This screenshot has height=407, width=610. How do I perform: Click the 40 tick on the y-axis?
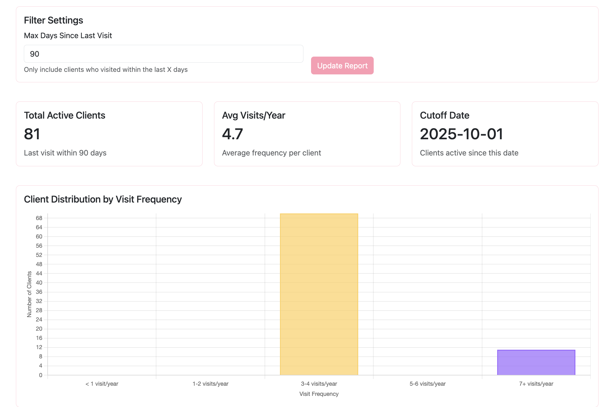click(x=39, y=283)
